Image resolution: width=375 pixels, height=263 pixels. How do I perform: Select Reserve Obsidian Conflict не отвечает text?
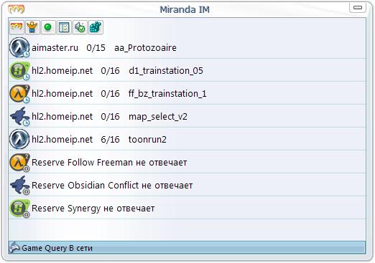click(112, 186)
